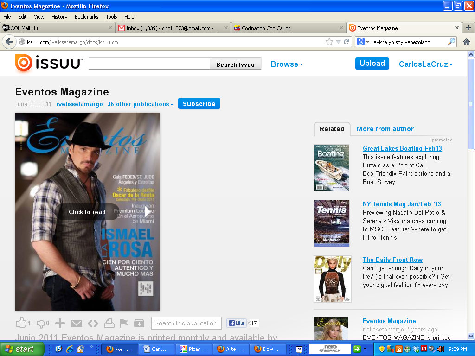475x356 pixels.
Task: Click the promoted label link
Action: 442,140
